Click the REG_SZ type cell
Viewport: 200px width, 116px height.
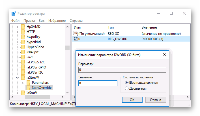click(113, 34)
